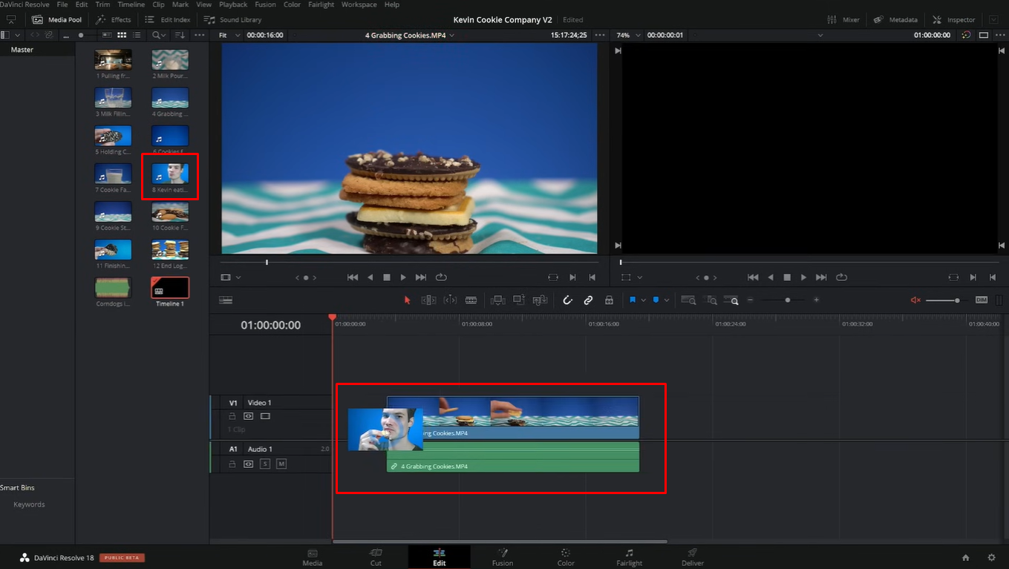Screen dimensions: 1009x569
Task: Lock the Video 1 track
Action: tap(232, 416)
